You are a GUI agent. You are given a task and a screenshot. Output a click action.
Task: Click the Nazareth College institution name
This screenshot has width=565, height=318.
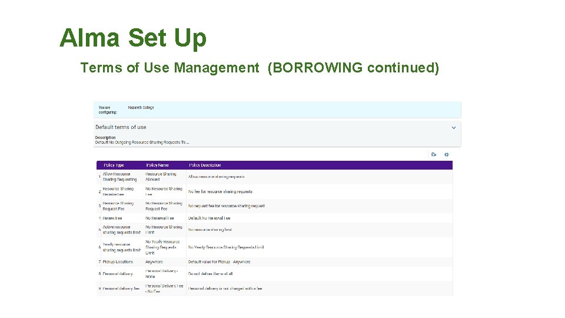(x=141, y=107)
